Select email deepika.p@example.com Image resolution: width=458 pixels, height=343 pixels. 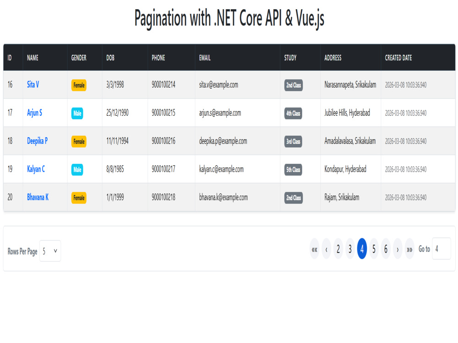223,141
